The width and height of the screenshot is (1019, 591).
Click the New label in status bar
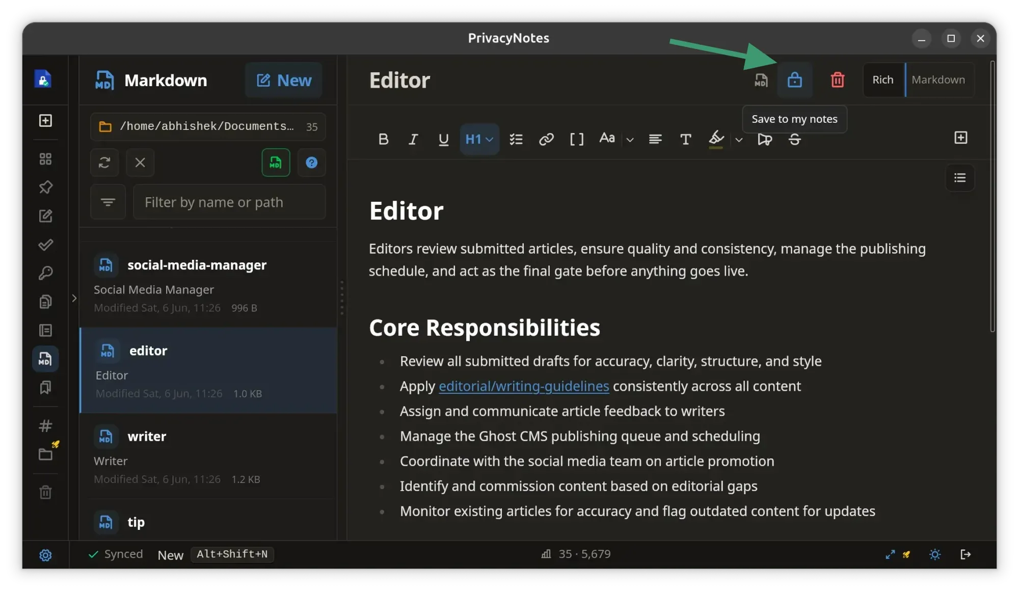[x=170, y=555]
